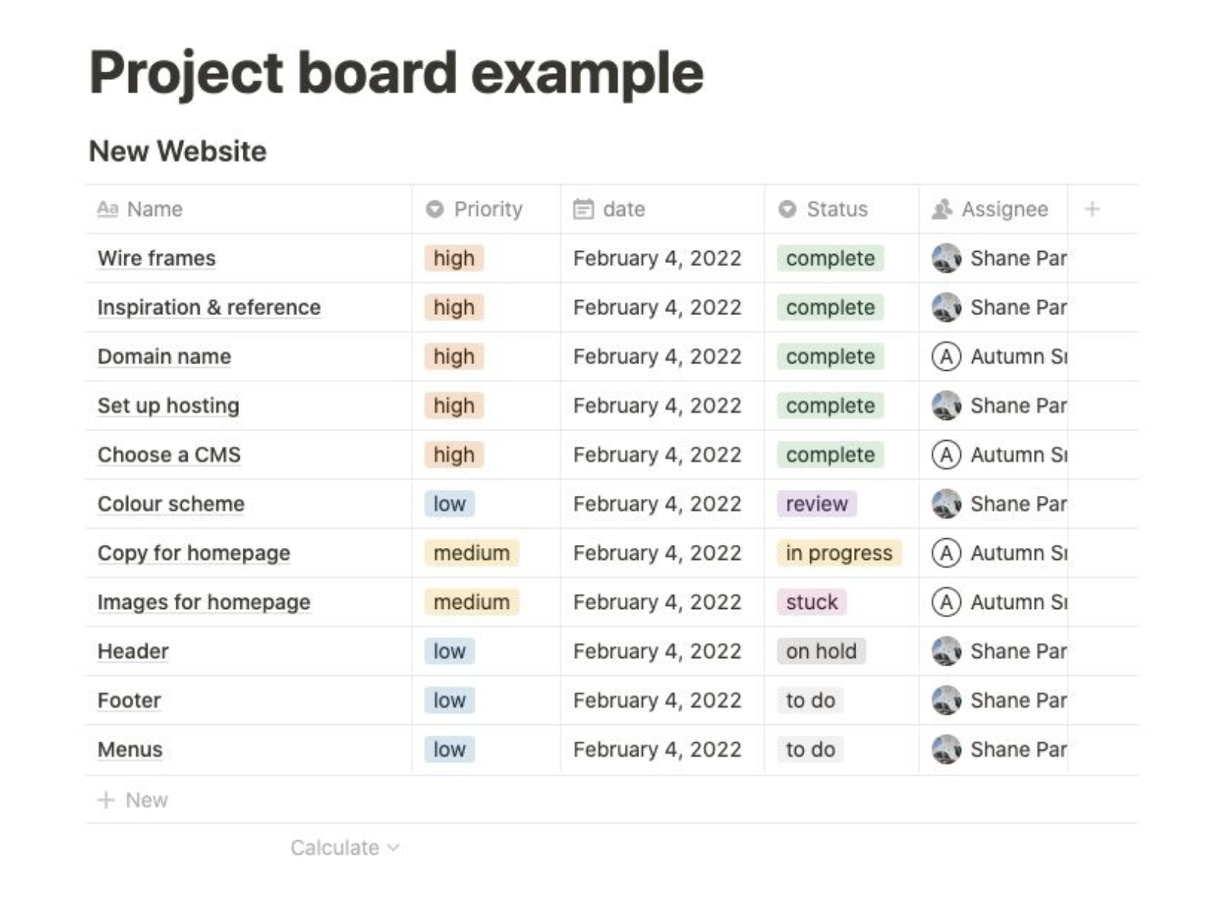
Task: Click the Status column select icon
Action: coord(787,209)
